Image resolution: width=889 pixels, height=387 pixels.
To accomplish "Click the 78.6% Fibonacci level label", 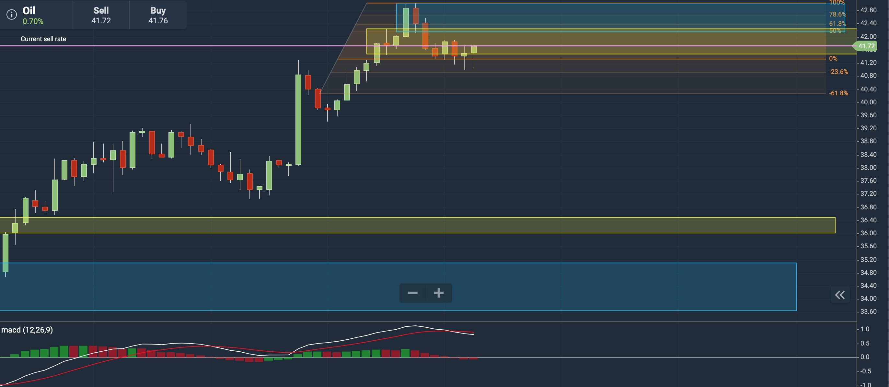I will pyautogui.click(x=837, y=15).
